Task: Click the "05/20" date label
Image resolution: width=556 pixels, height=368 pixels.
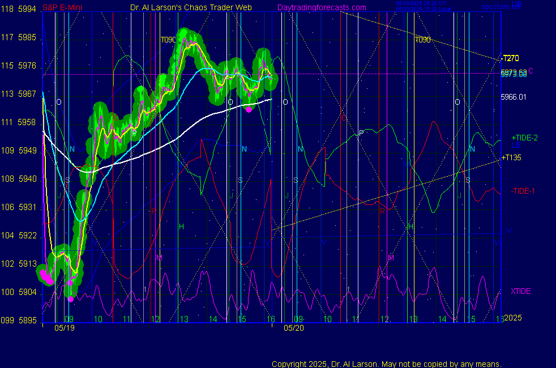Action: click(294, 328)
